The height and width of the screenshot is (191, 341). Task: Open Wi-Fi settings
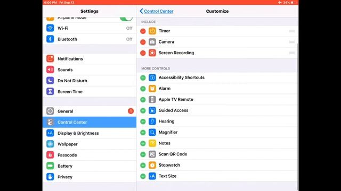90,28
